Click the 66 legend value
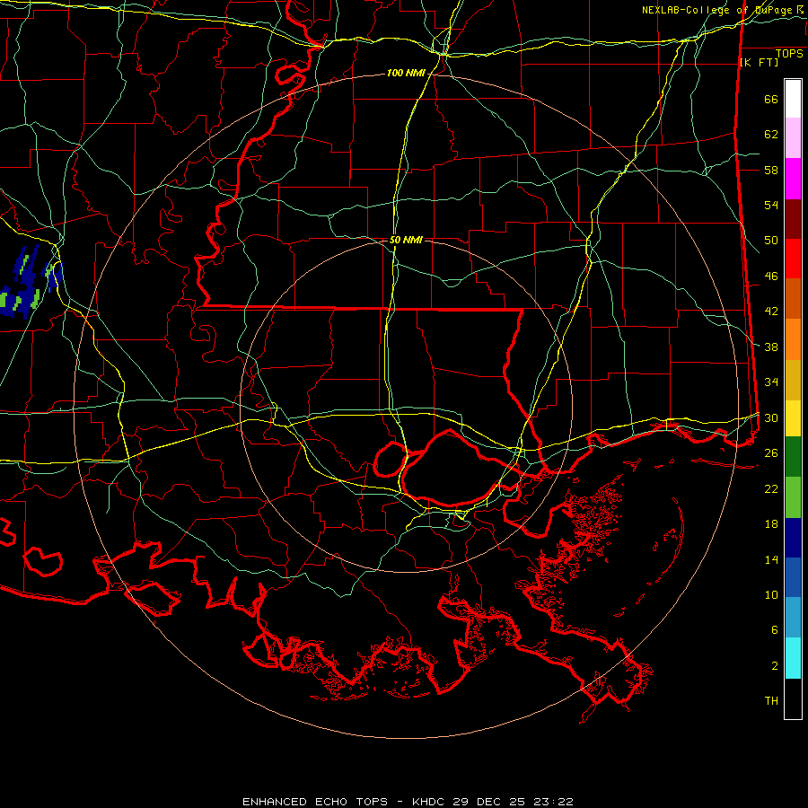The image size is (808, 808). 771,100
